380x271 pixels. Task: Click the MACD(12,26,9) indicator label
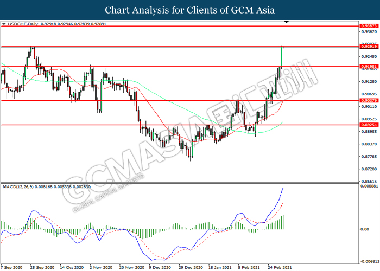point(18,187)
